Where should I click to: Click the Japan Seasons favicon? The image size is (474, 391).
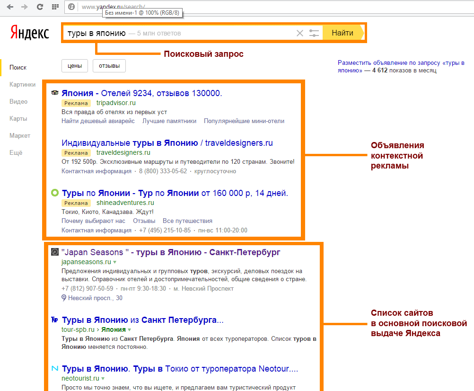(x=55, y=252)
